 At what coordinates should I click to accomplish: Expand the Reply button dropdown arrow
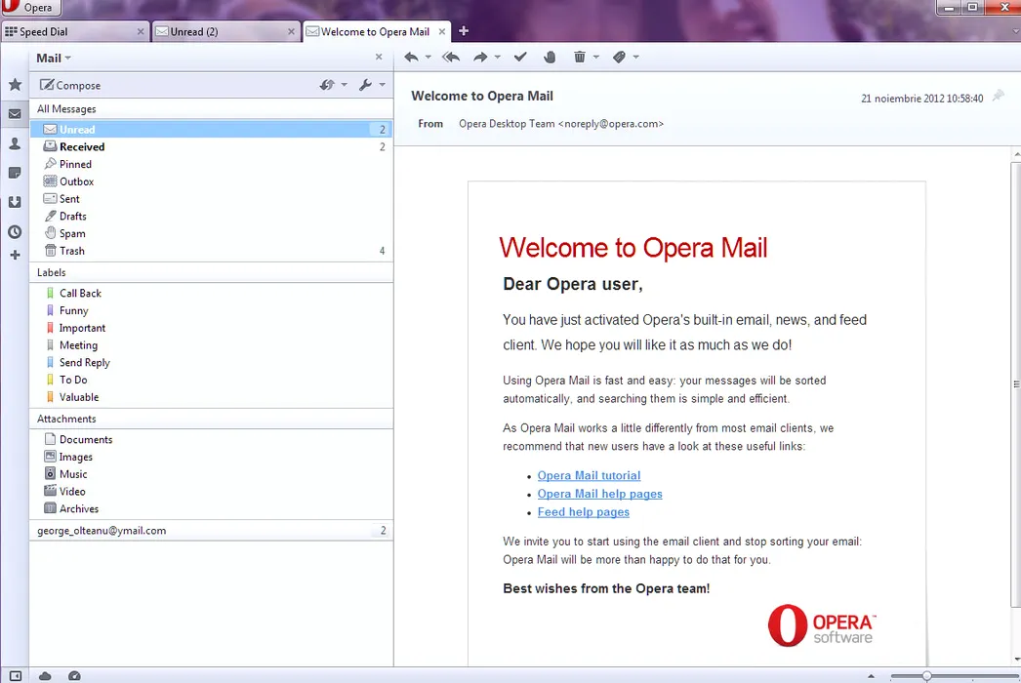(x=428, y=58)
